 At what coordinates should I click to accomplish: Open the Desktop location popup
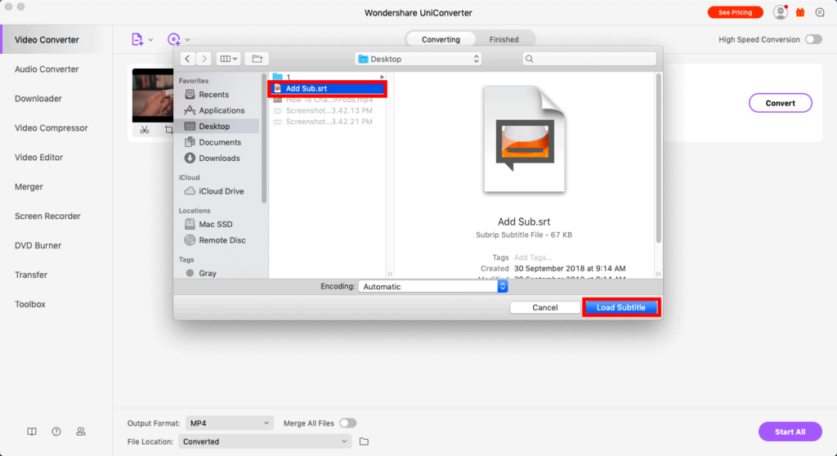[x=418, y=59]
